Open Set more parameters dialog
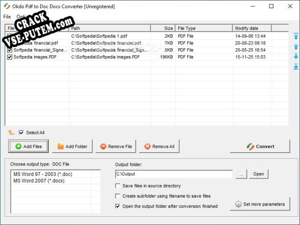The width and height of the screenshot is (300, 225). (260, 204)
